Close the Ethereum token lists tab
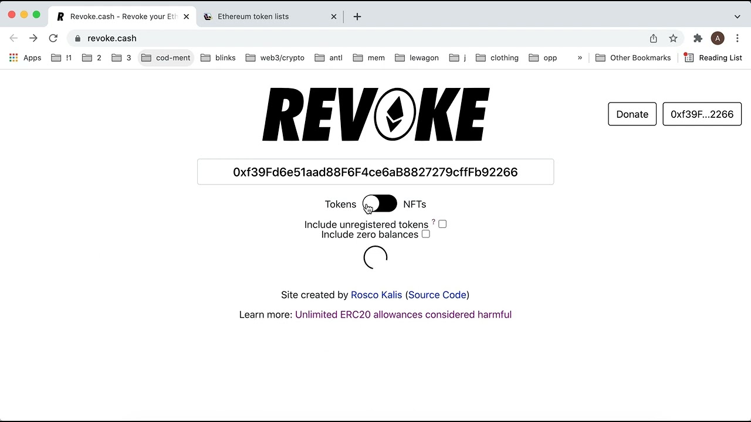 [x=334, y=16]
